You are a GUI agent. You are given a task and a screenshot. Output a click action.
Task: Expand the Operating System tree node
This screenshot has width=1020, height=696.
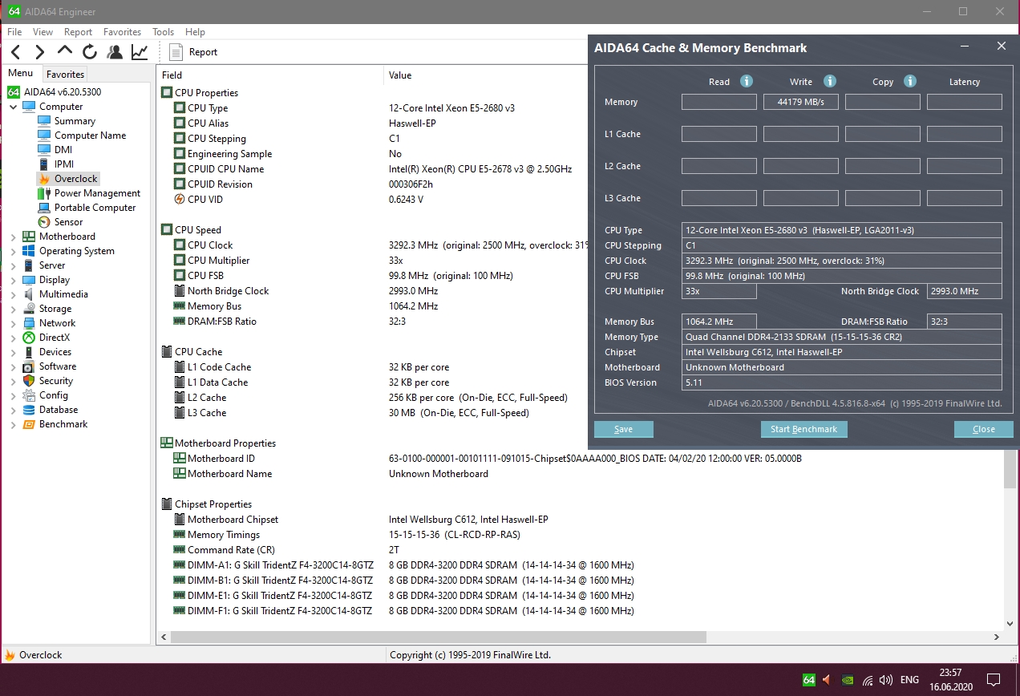pyautogui.click(x=14, y=251)
